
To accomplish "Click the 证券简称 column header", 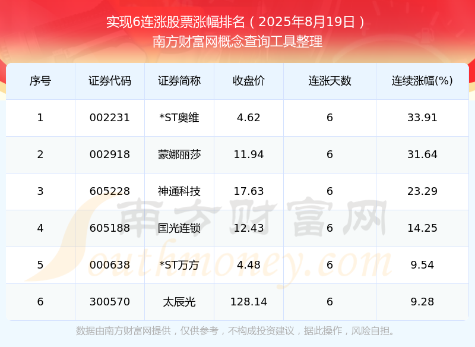I will coord(179,81).
